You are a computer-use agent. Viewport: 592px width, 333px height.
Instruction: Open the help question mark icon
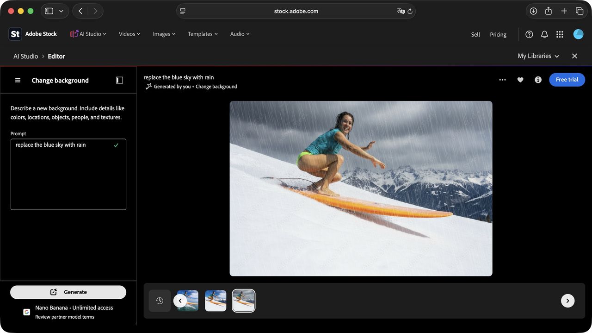click(530, 34)
